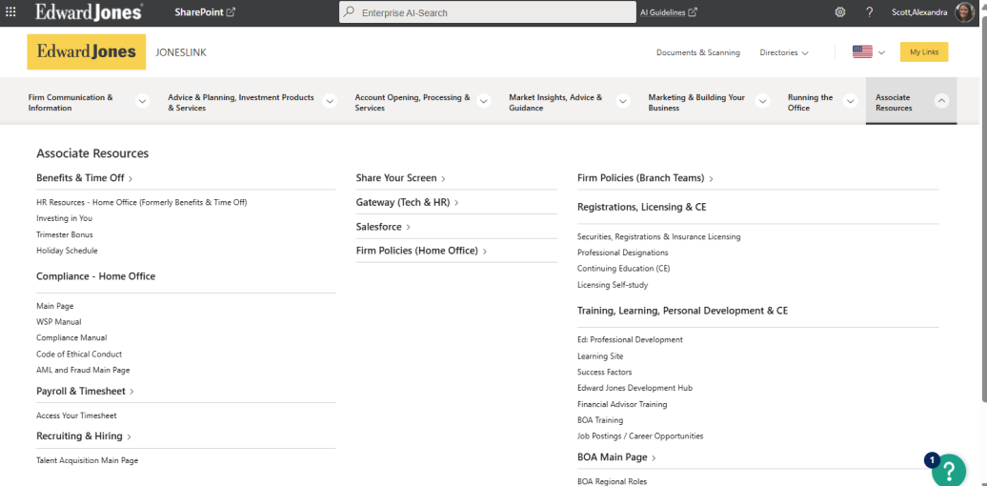Open BOA Training link

600,420
